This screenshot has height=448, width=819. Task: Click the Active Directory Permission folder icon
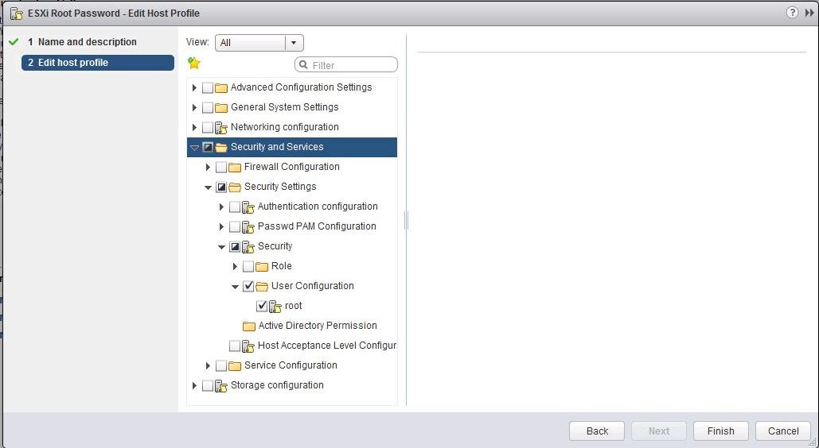pyautogui.click(x=249, y=326)
